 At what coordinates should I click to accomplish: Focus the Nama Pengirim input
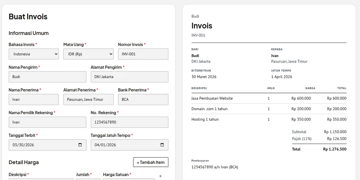(47, 77)
